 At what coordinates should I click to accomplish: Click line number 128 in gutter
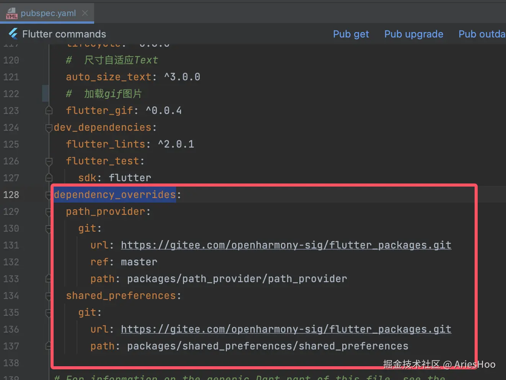[x=11, y=195]
